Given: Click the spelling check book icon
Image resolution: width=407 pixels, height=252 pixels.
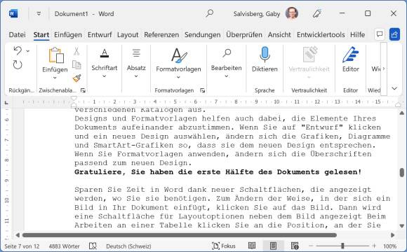Looking at the screenshot, I should pyautogui.click(x=93, y=246).
